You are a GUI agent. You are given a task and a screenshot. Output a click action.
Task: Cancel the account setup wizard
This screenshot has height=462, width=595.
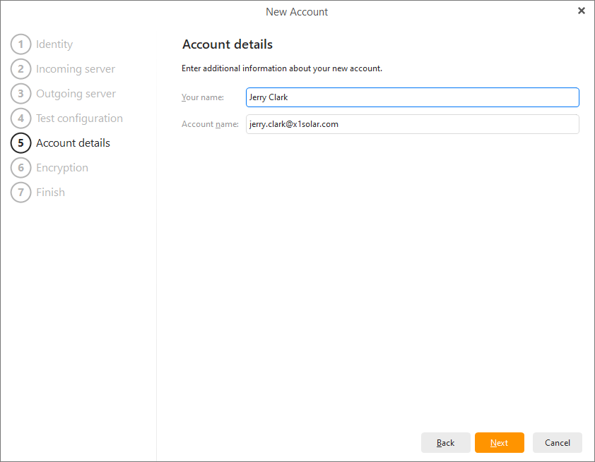(x=557, y=443)
